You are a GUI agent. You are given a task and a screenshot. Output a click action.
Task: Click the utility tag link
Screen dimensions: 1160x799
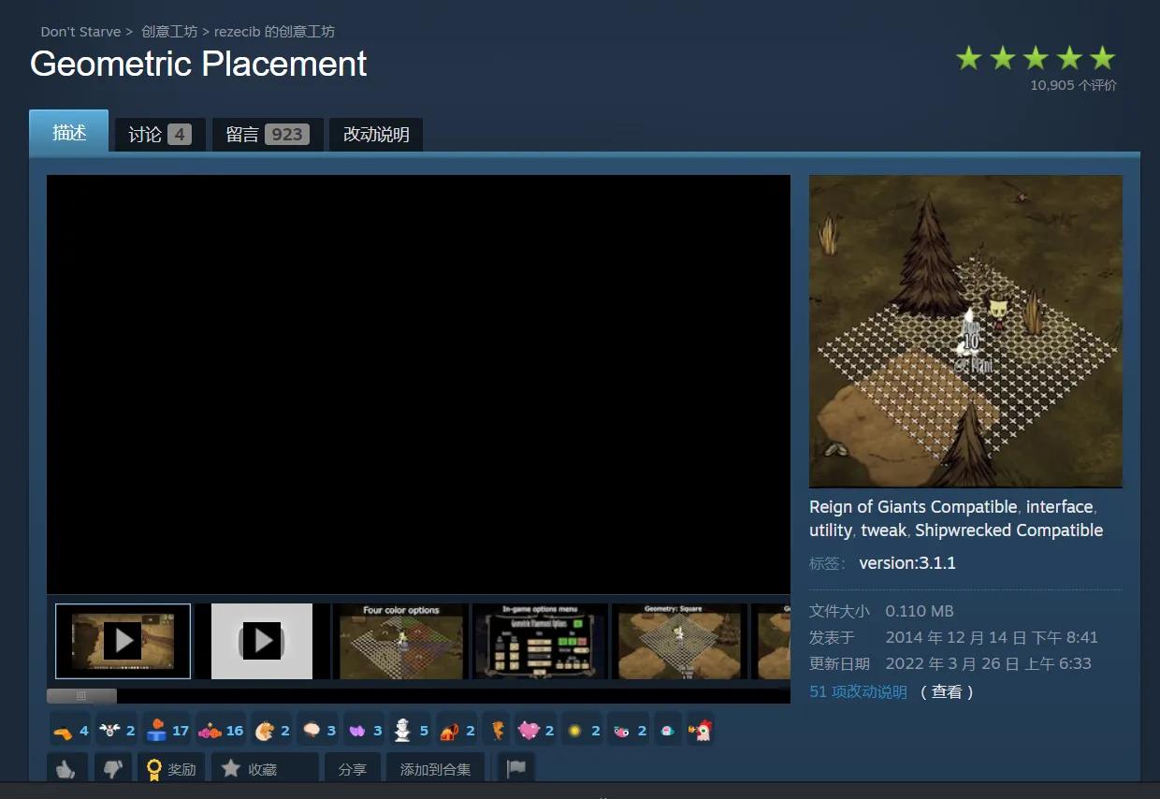click(x=831, y=530)
